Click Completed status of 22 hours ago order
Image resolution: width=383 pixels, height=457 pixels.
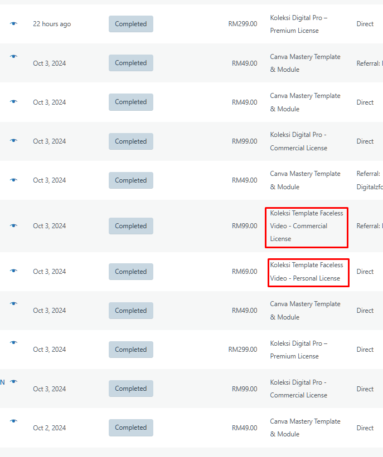click(x=130, y=24)
